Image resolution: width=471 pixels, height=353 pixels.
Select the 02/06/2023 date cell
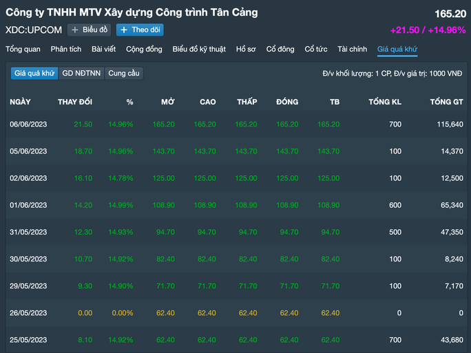tap(28, 178)
